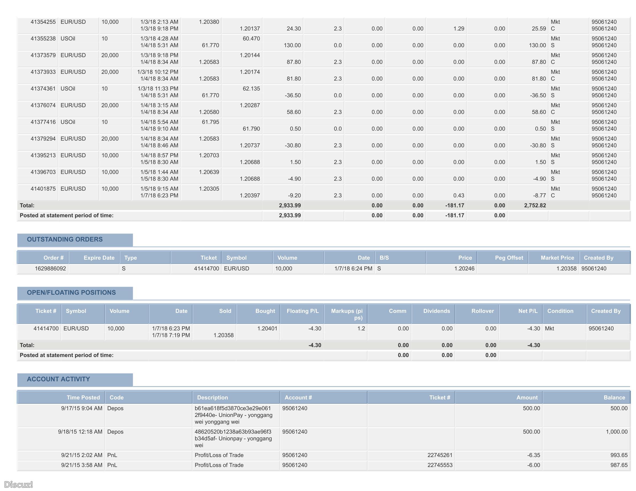Click the total net P/L value 2,752.82
636x491 pixels.
[535, 205]
